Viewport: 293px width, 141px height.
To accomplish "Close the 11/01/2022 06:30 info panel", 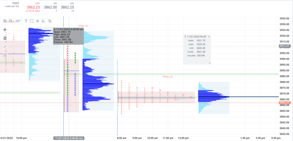I will click(x=209, y=36).
